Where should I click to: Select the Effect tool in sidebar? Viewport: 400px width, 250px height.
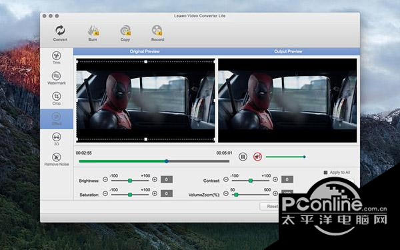57,119
